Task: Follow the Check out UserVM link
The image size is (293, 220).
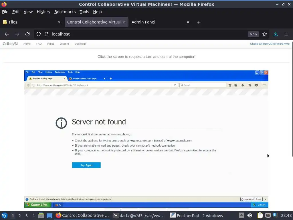Action: 270,44
